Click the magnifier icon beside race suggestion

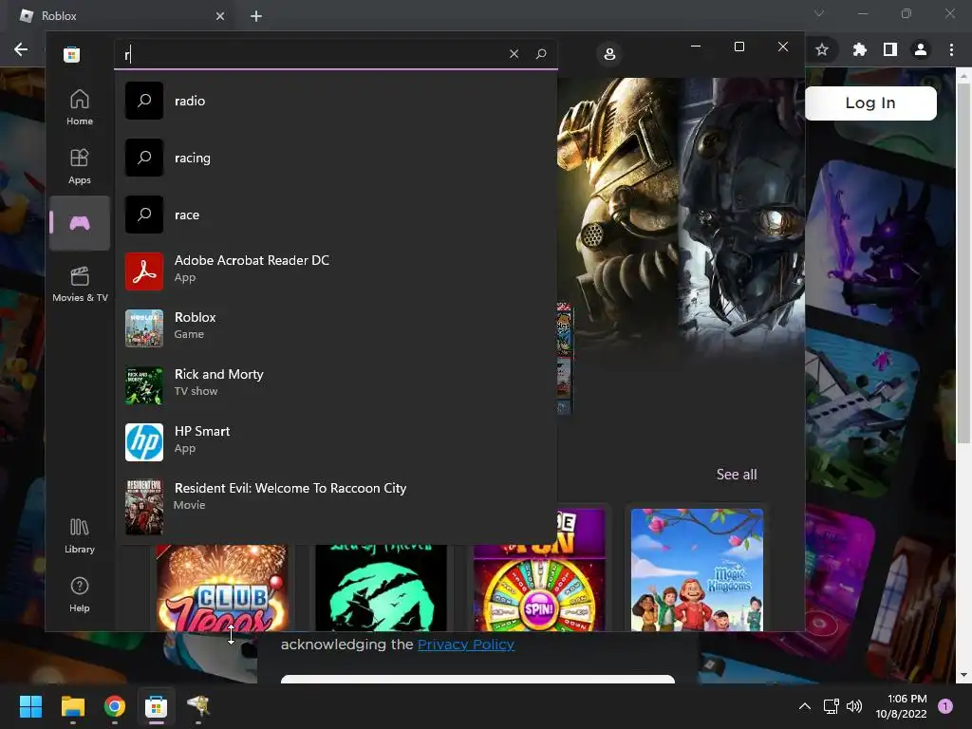(144, 215)
